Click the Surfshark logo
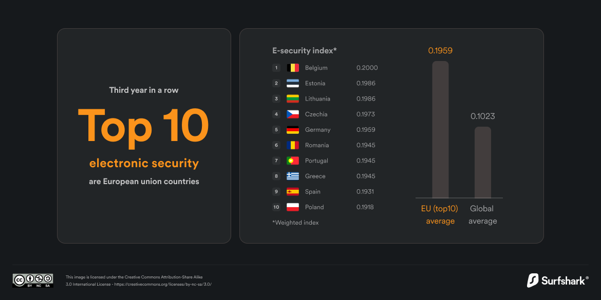 click(x=558, y=281)
